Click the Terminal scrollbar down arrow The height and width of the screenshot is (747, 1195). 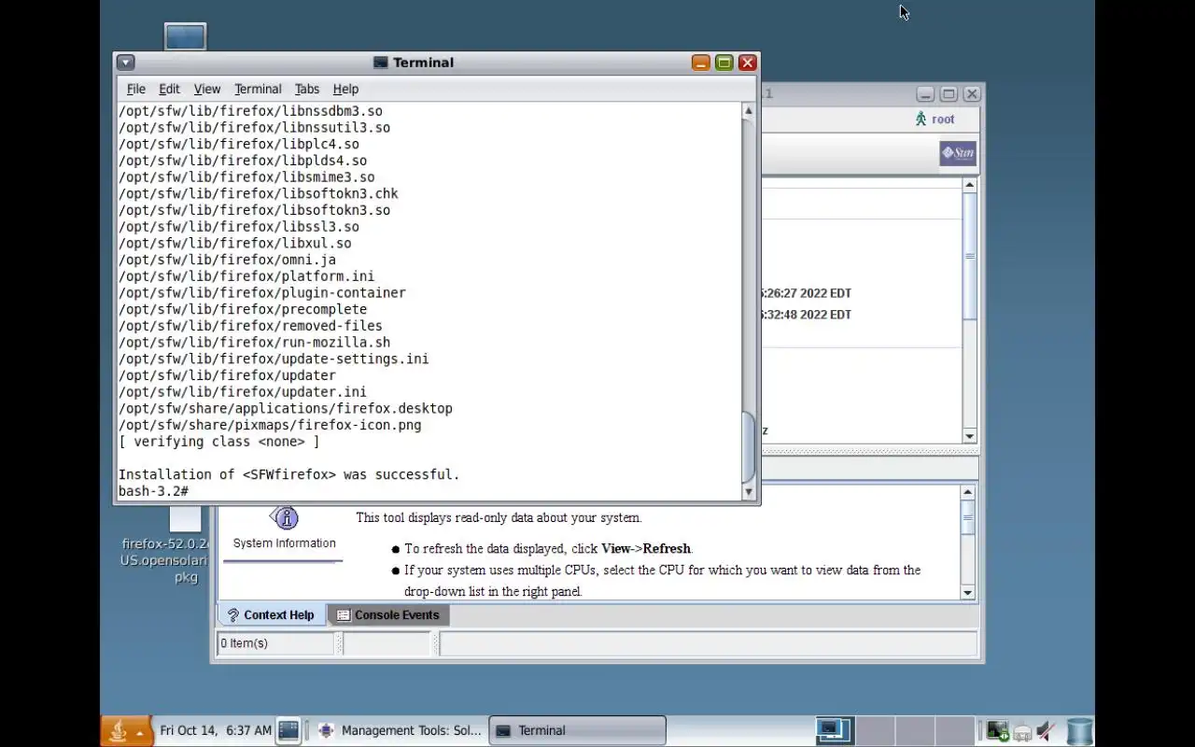pyautogui.click(x=748, y=492)
